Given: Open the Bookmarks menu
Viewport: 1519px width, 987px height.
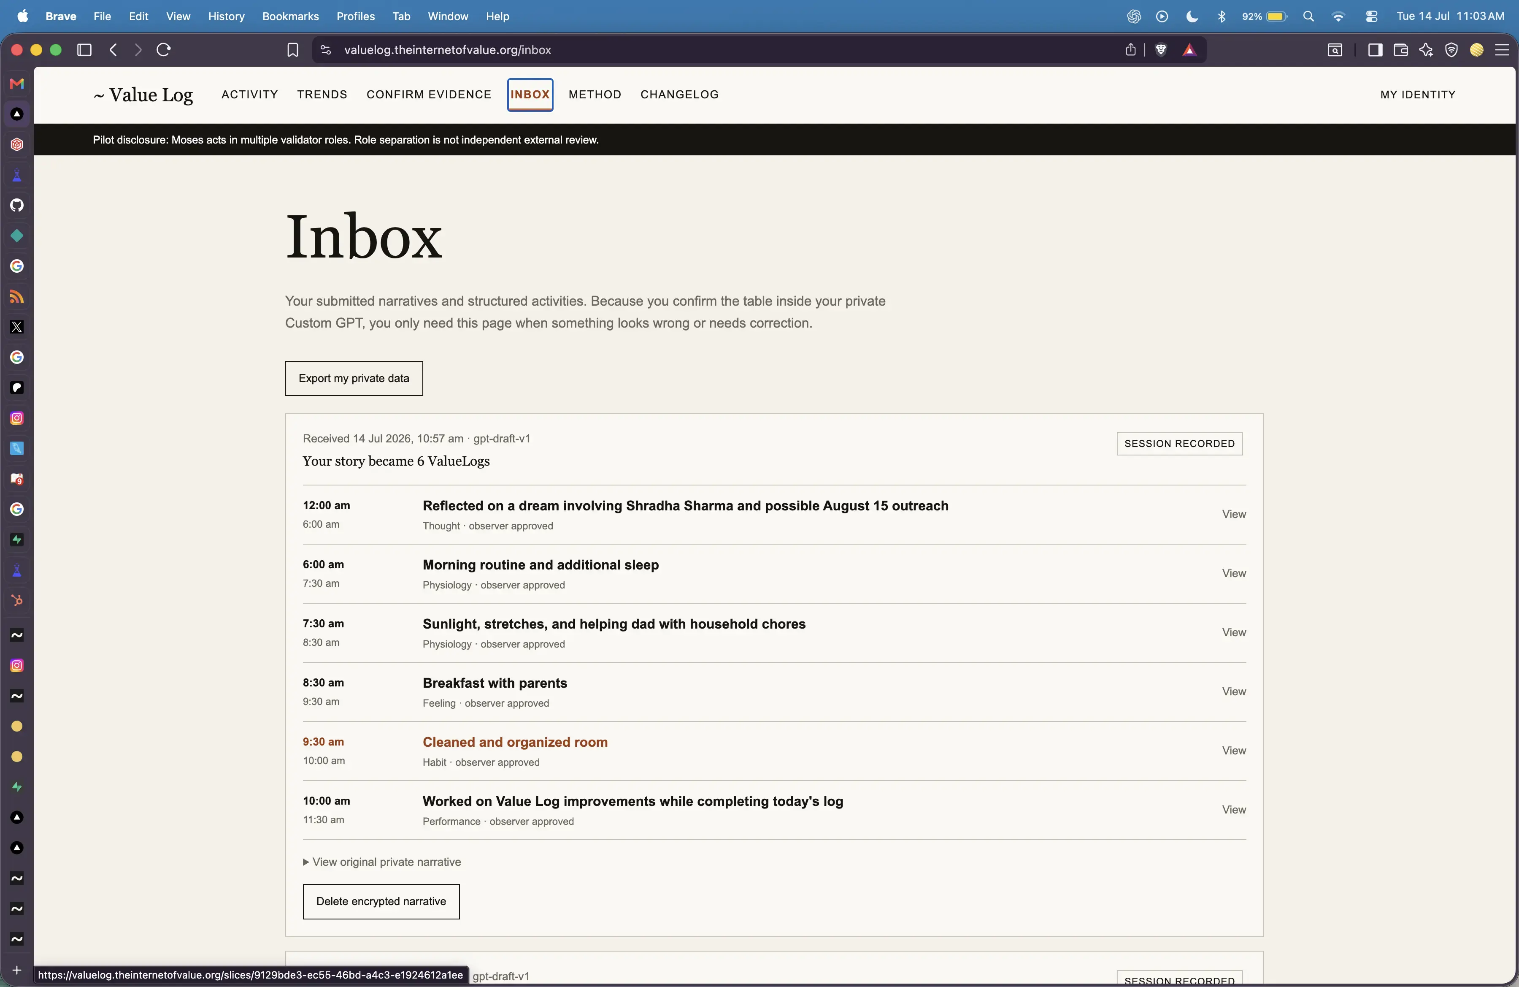Looking at the screenshot, I should click(x=290, y=16).
